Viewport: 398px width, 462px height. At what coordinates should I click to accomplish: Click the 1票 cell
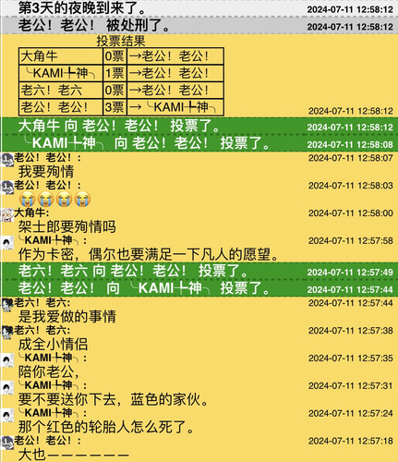(x=115, y=73)
